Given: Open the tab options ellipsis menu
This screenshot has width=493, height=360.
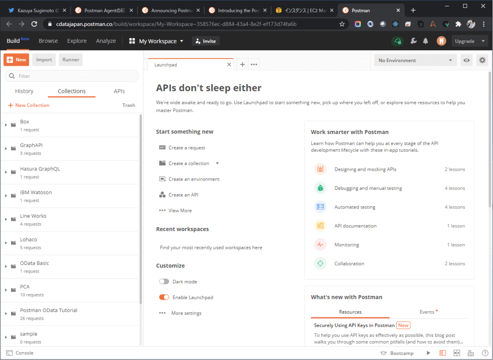Looking at the screenshot, I should coord(254,64).
